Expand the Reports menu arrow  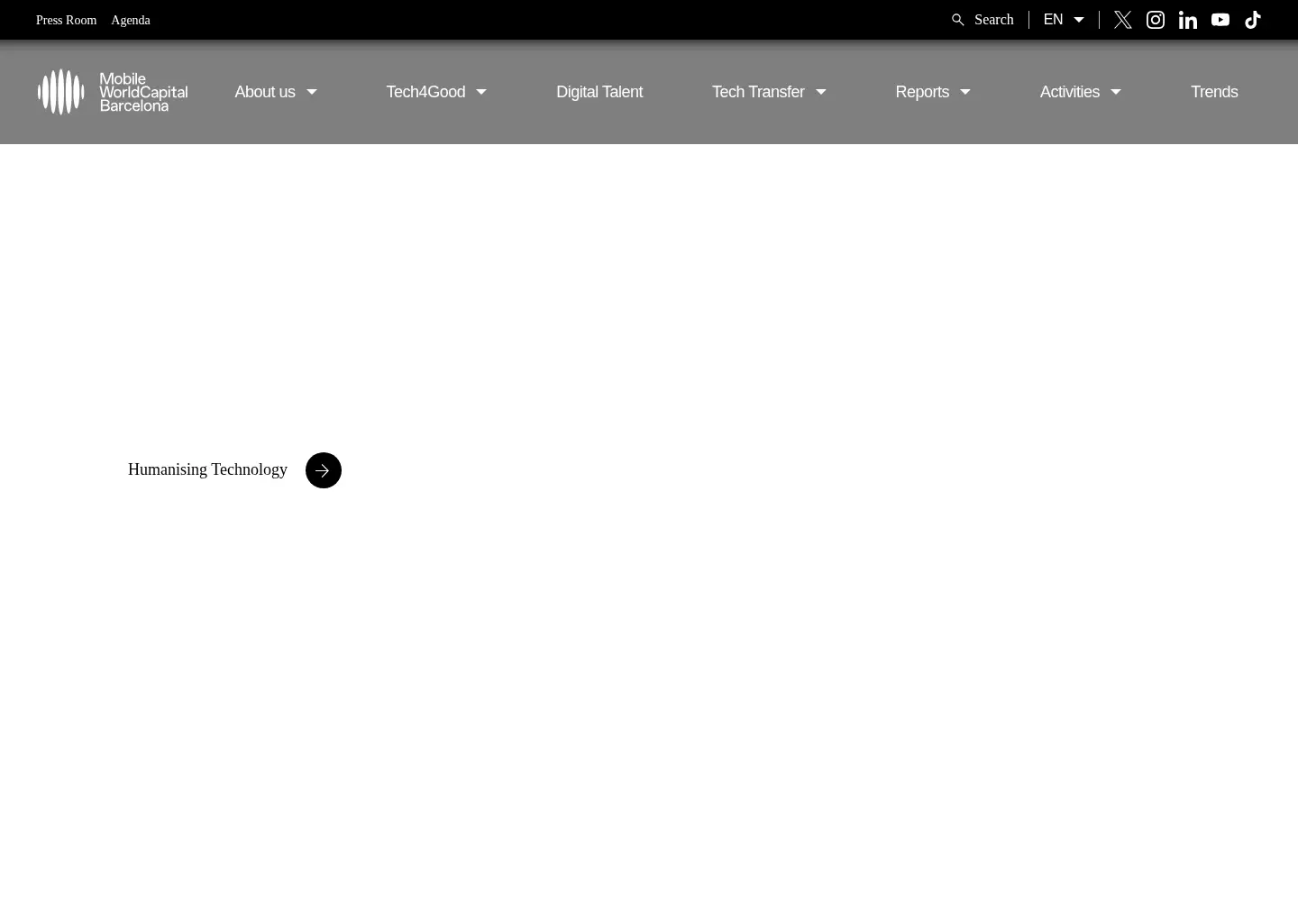tap(964, 92)
